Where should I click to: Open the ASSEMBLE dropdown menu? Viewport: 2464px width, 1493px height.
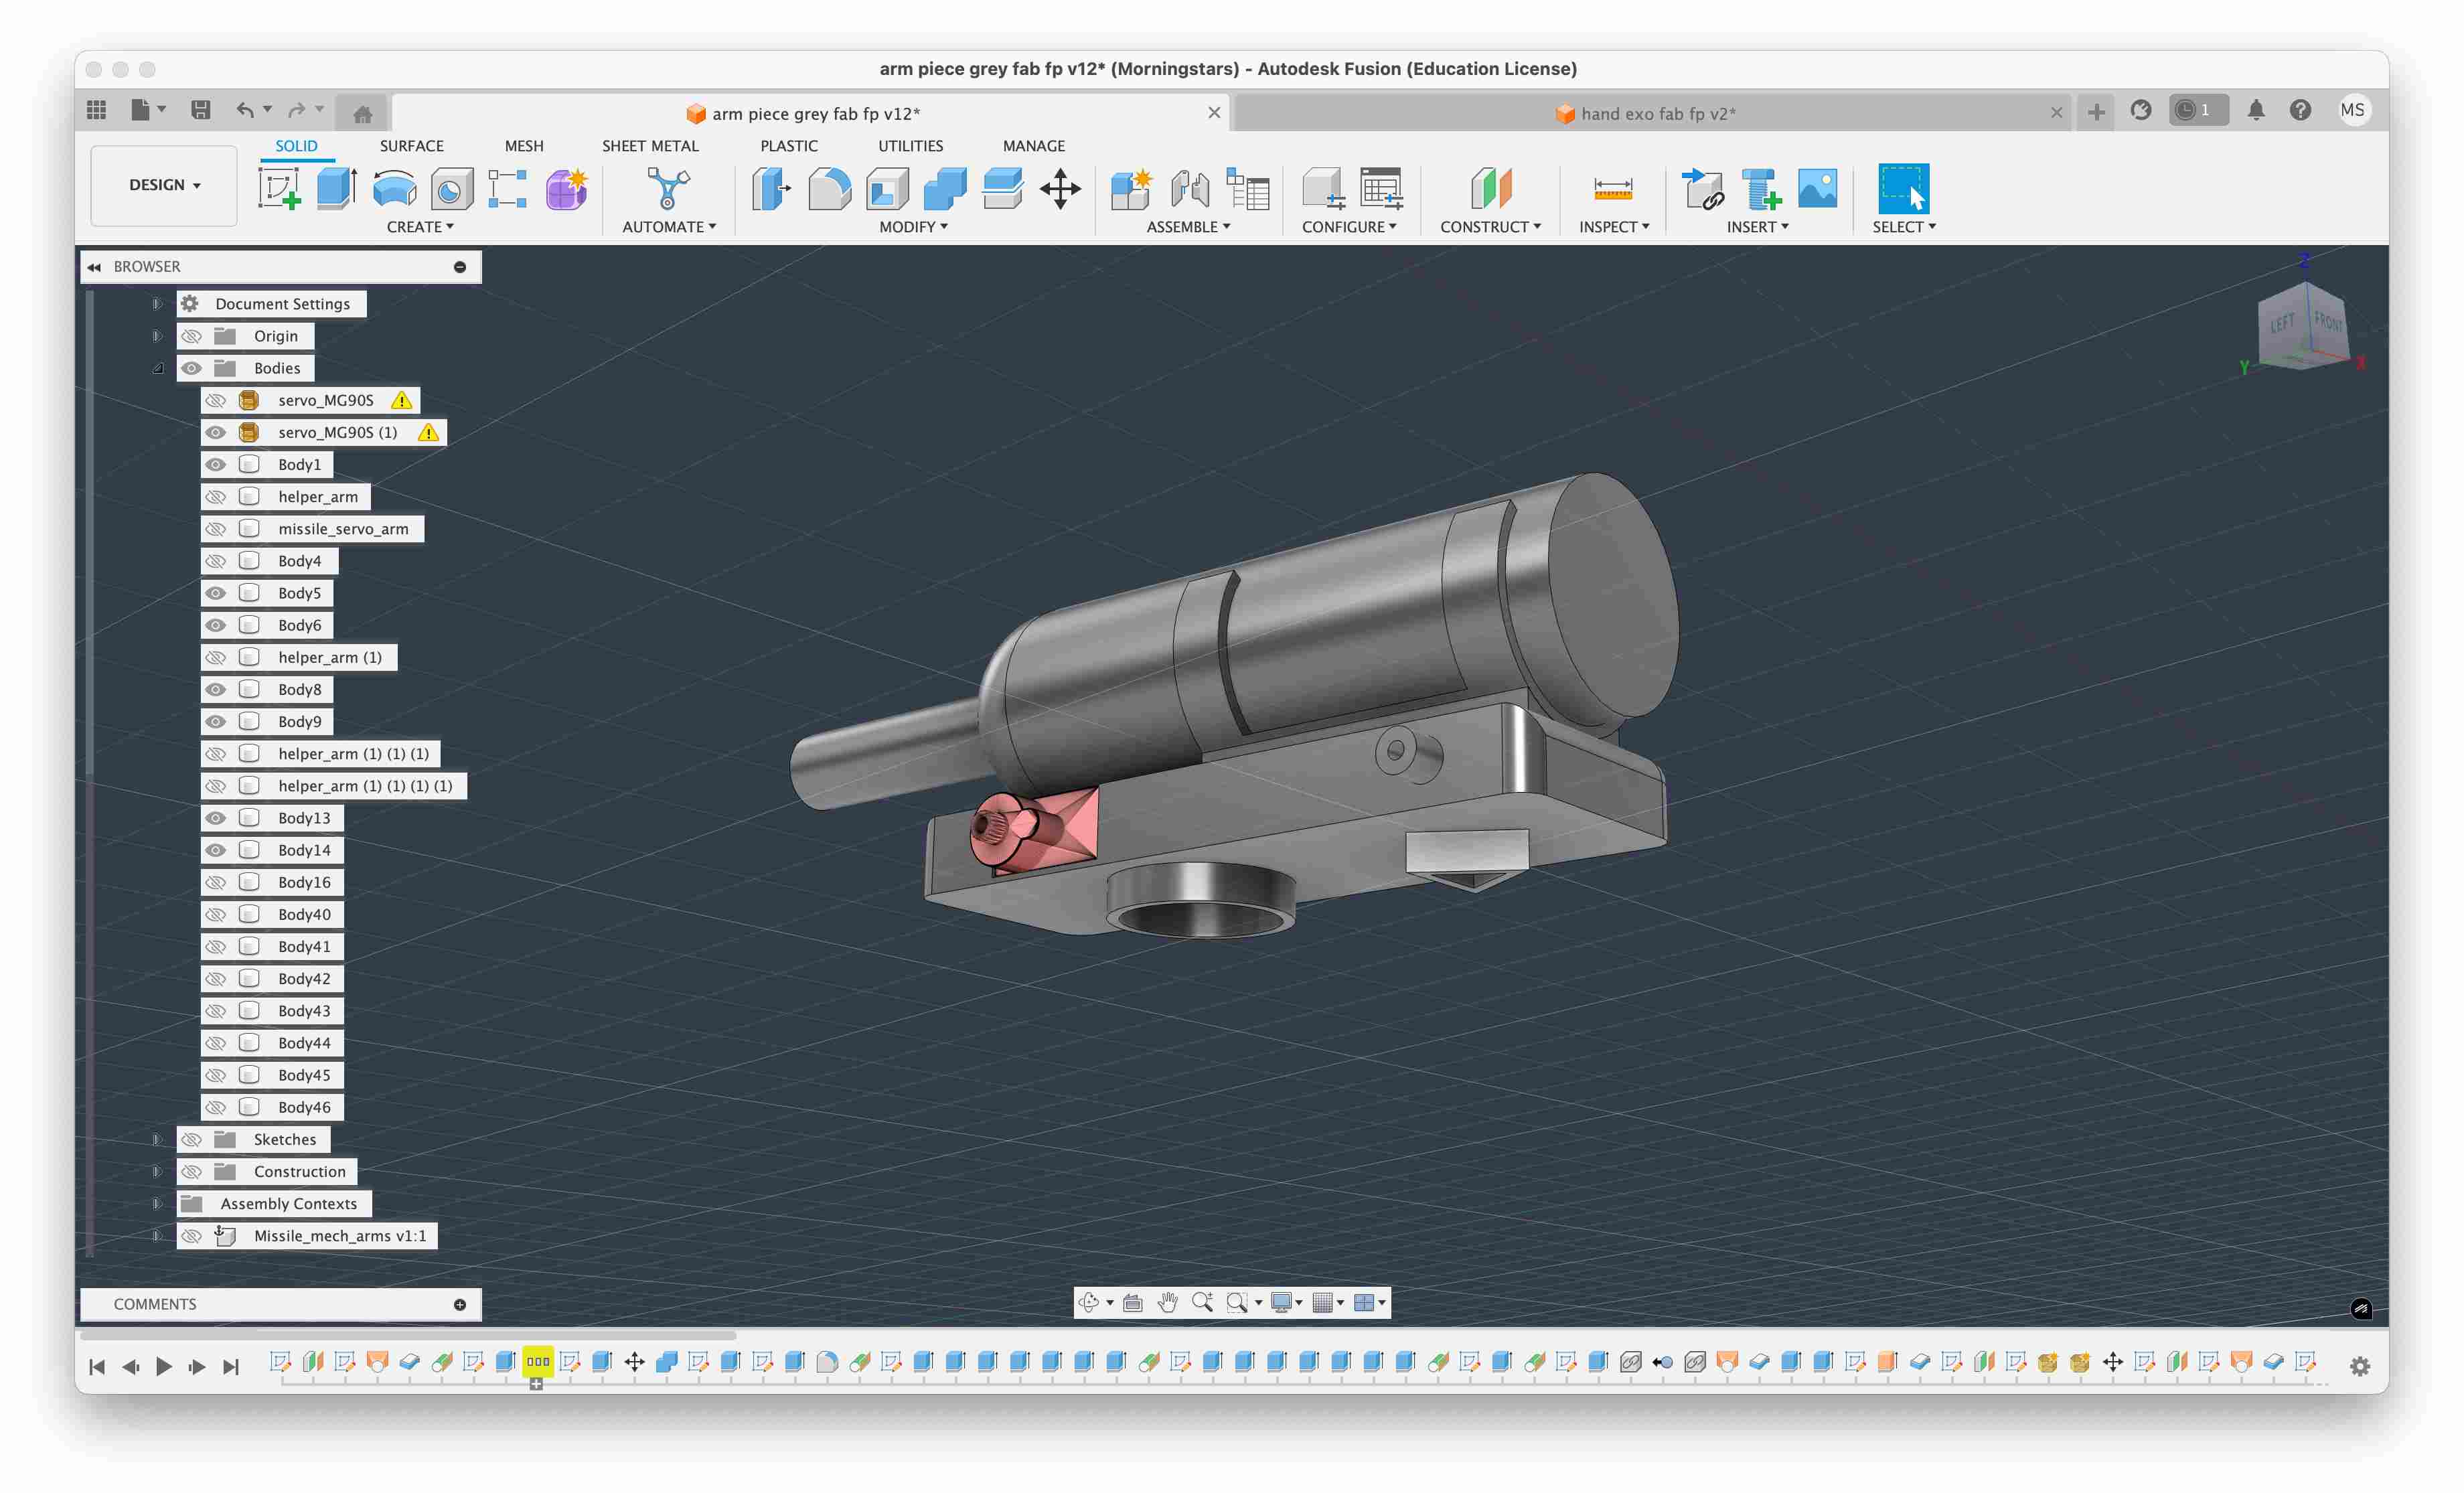(1188, 227)
